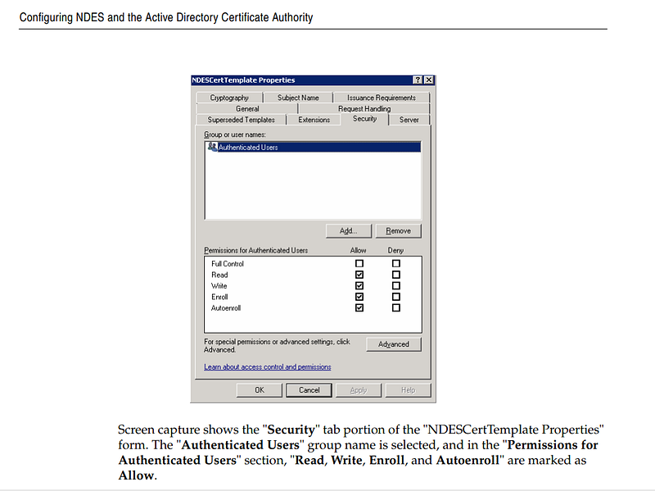Check Deny for Autoenroll permission
This screenshot has height=491, width=655.
(x=396, y=308)
